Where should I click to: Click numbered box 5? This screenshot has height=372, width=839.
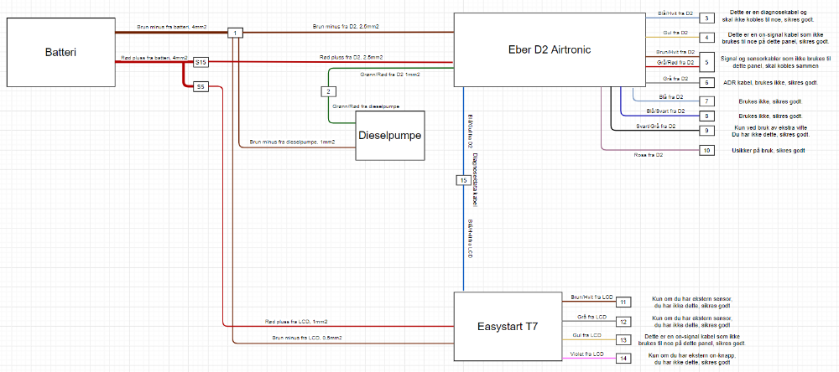coord(706,63)
